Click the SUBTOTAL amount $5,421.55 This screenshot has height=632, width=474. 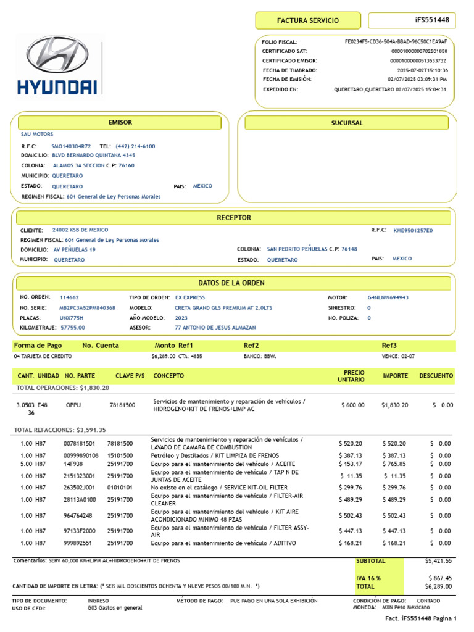coord(438,561)
